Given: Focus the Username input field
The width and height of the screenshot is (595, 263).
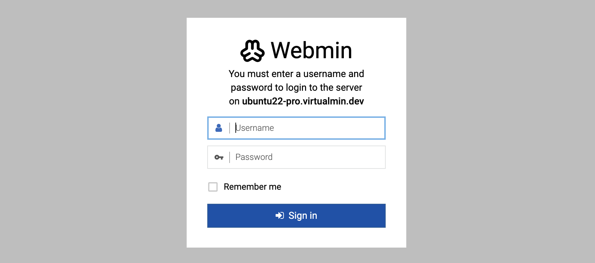Looking at the screenshot, I should point(296,128).
